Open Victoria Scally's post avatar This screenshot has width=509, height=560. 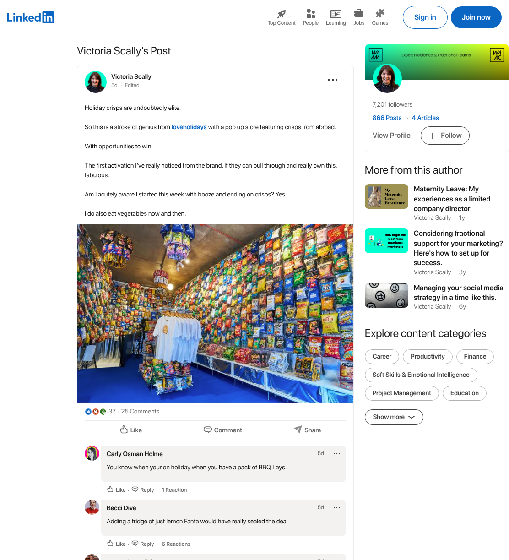coord(96,82)
